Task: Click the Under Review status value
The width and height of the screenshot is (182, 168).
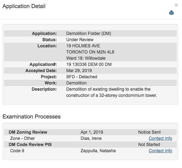Action: 80,40
